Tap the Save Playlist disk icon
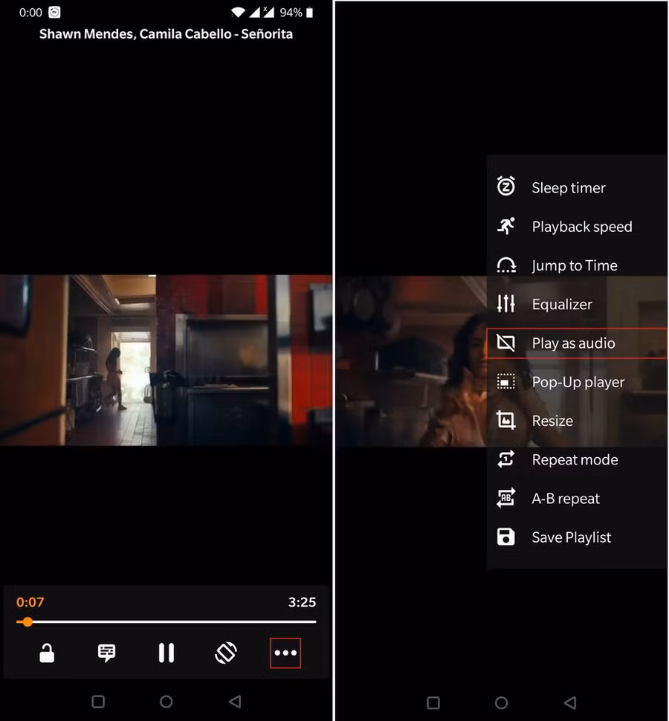Viewport: 669px width, 721px height. click(506, 537)
